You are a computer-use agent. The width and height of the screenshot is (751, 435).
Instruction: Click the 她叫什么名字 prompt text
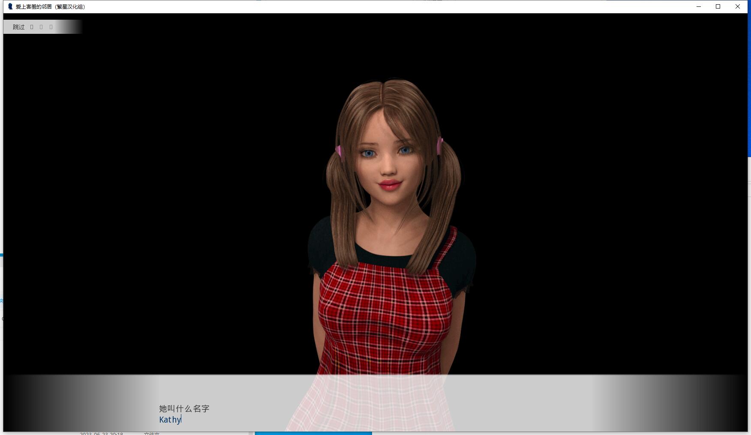pos(184,408)
